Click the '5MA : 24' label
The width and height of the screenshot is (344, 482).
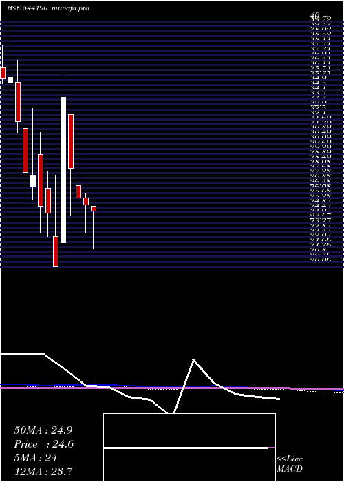click(x=35, y=458)
